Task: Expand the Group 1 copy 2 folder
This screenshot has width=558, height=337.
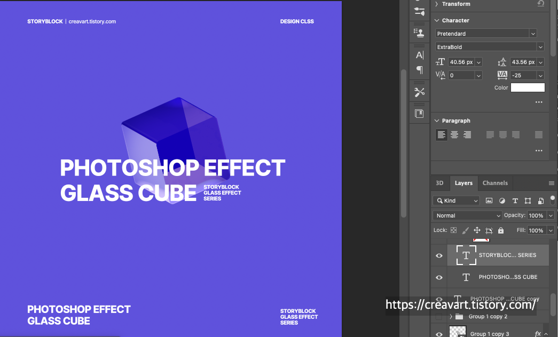Action: (451, 316)
